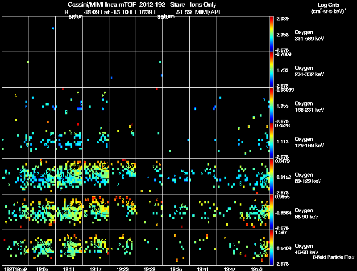Click the '1.113' color scale midpoint
Screen dimensions: 357x271
click(282, 142)
